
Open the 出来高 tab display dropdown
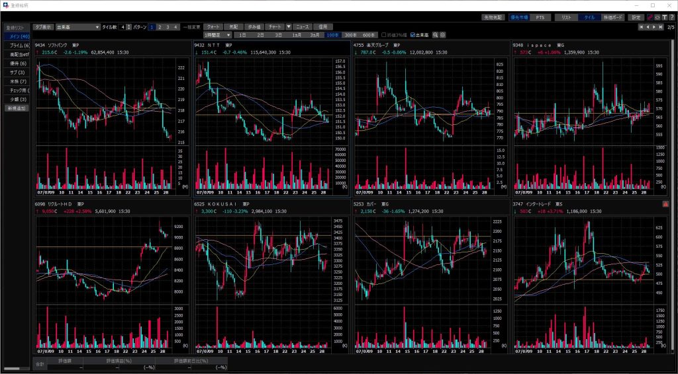click(77, 27)
